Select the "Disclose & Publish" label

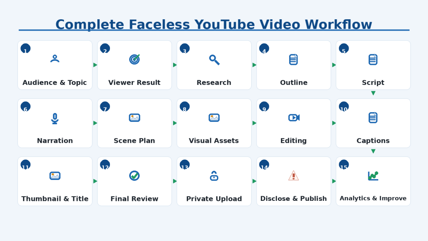(293, 199)
